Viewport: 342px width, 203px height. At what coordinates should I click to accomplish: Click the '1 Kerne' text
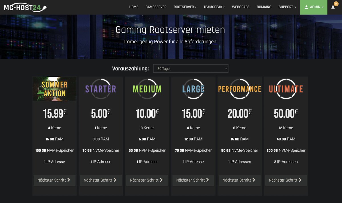point(101,128)
